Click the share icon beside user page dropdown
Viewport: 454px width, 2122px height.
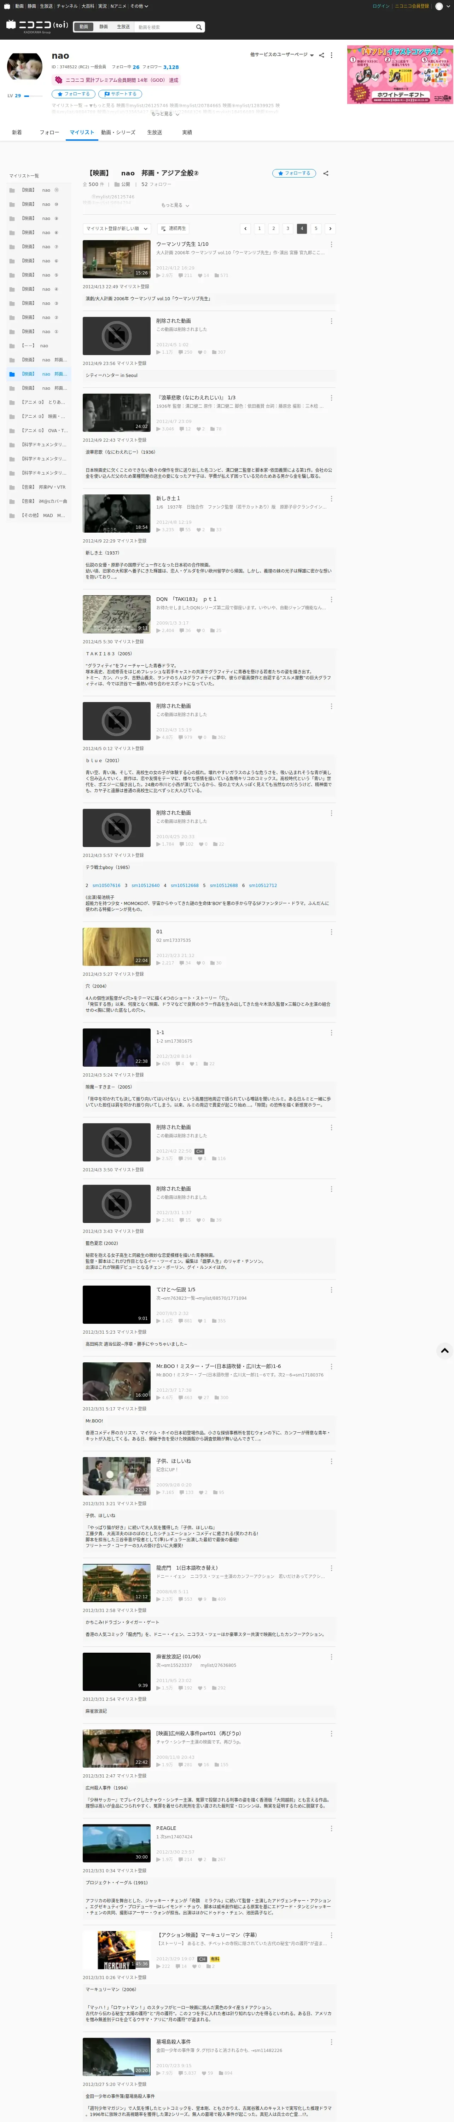321,55
